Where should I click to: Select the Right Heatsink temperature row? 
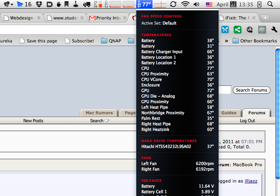(x=177, y=129)
